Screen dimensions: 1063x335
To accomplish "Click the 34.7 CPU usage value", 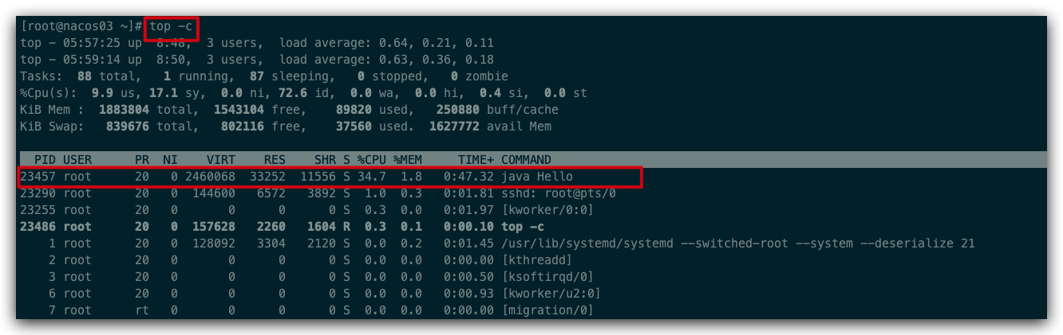I will coord(371,177).
